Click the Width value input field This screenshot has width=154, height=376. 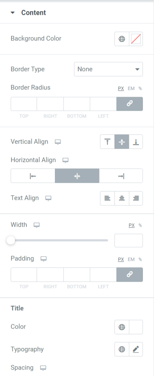click(128, 240)
